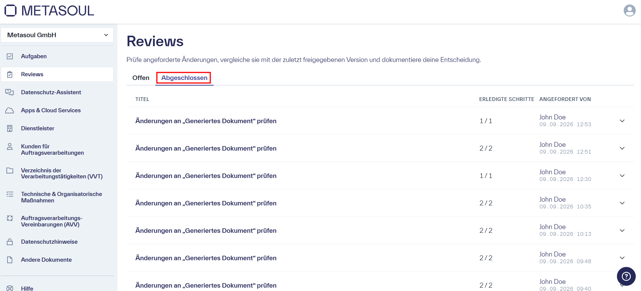Expand the review requested at 10:13
Screen dimensions: 641x291
[622, 231]
